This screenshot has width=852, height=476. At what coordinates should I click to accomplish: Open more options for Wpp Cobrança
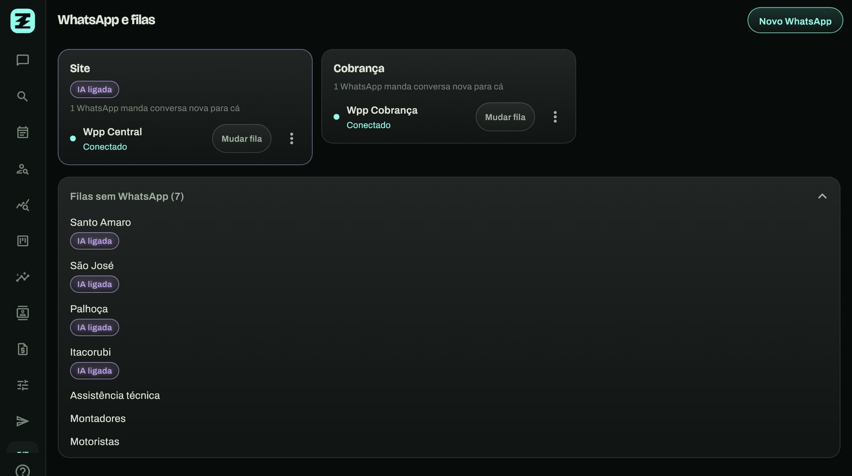[555, 117]
